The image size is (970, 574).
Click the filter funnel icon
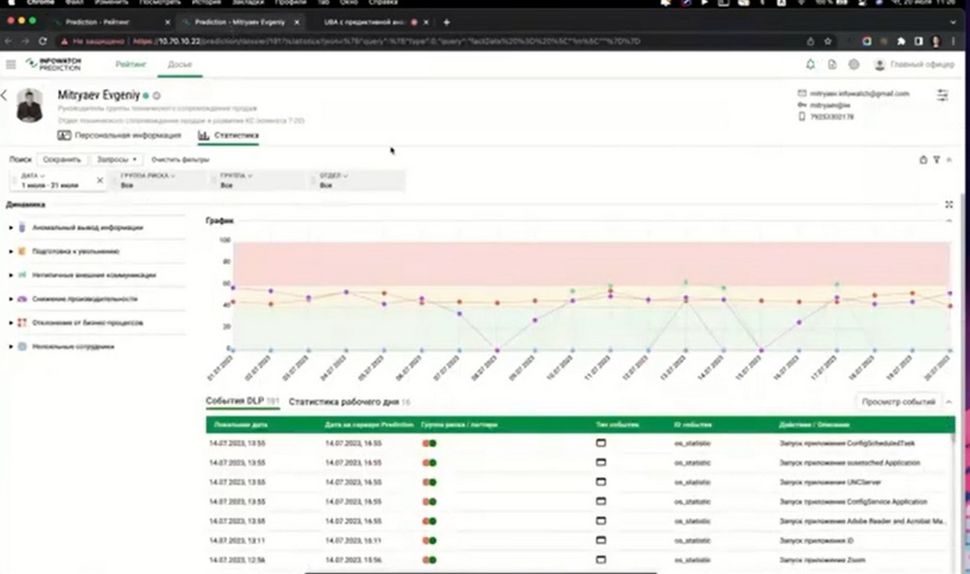(937, 160)
